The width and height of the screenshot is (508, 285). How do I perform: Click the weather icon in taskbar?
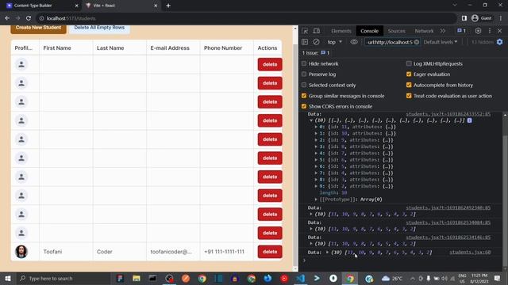click(x=386, y=278)
